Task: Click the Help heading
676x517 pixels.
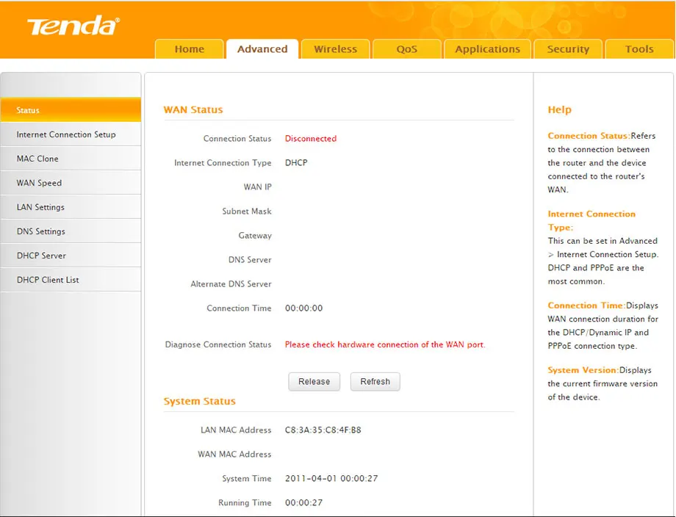Action: coord(560,110)
